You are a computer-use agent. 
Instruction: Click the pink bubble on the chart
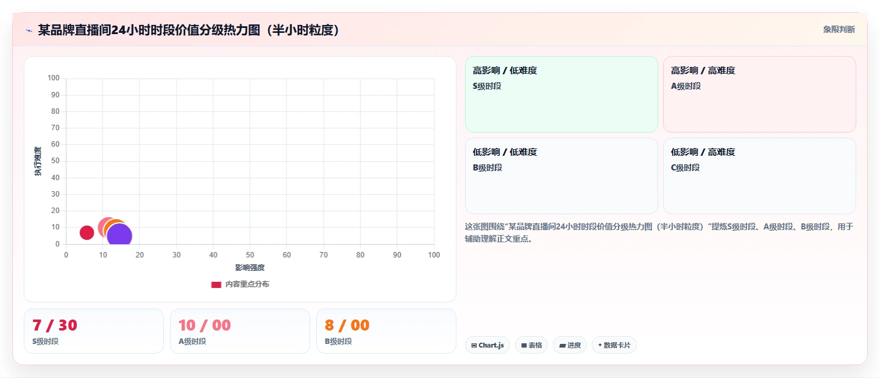[105, 227]
